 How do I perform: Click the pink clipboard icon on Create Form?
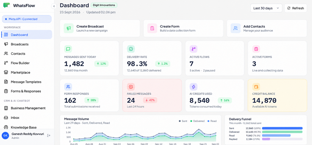152,28
